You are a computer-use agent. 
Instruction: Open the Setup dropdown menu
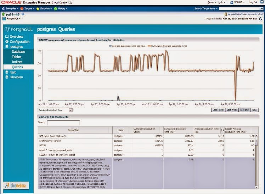pos(212,2)
